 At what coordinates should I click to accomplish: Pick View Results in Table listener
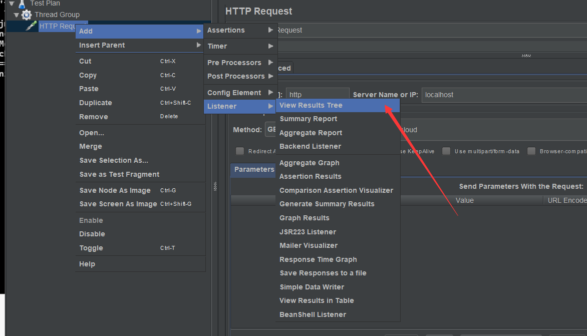[317, 300]
